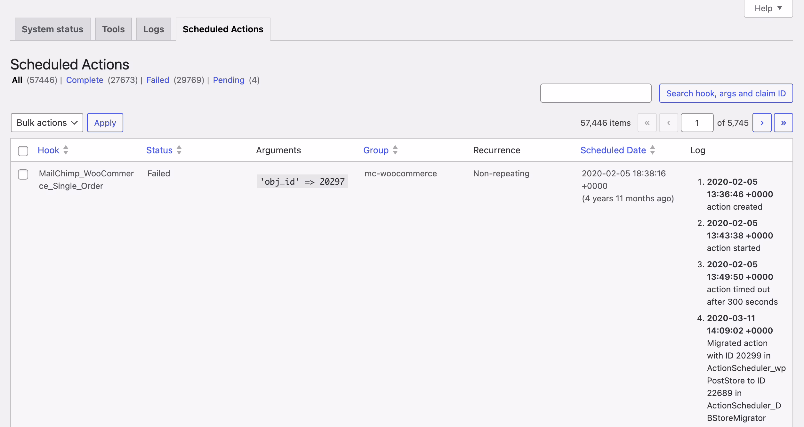
Task: Switch to the Tools tab
Action: pyautogui.click(x=113, y=29)
